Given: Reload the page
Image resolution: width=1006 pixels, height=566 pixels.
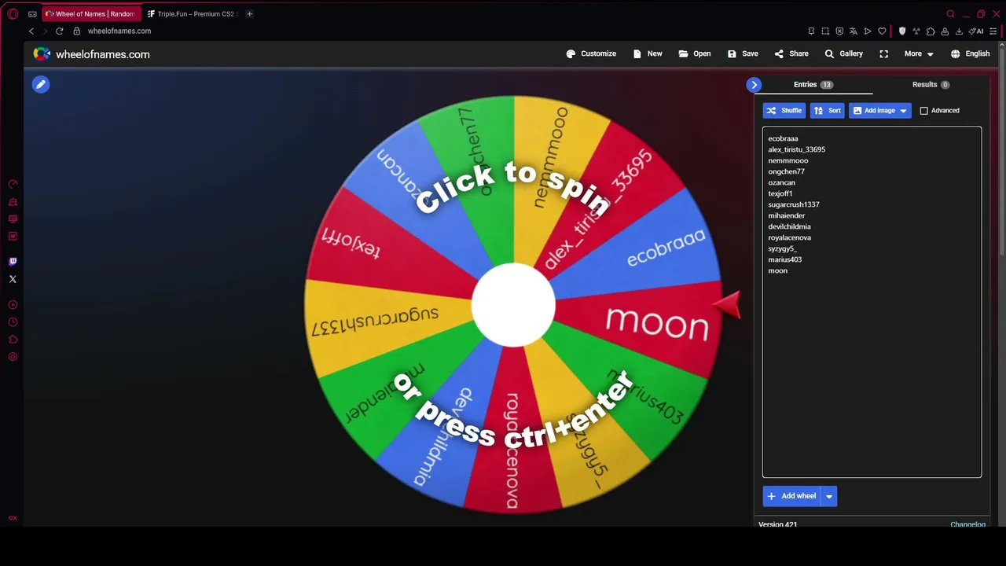Looking at the screenshot, I should pos(59,31).
